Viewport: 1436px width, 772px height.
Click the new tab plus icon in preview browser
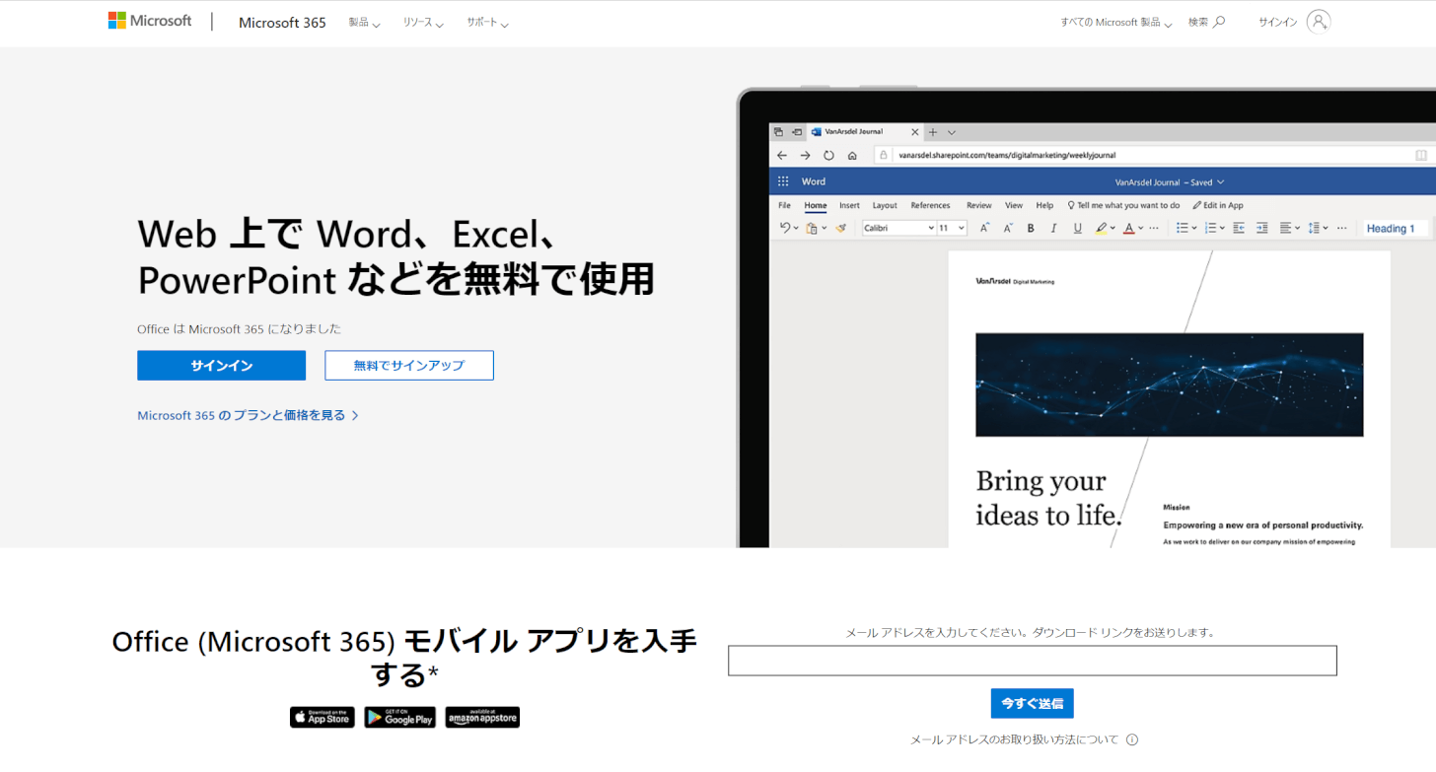pos(933,131)
